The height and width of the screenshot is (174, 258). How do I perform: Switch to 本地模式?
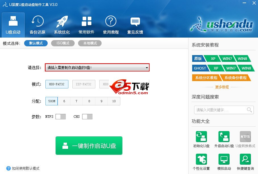(x=90, y=43)
